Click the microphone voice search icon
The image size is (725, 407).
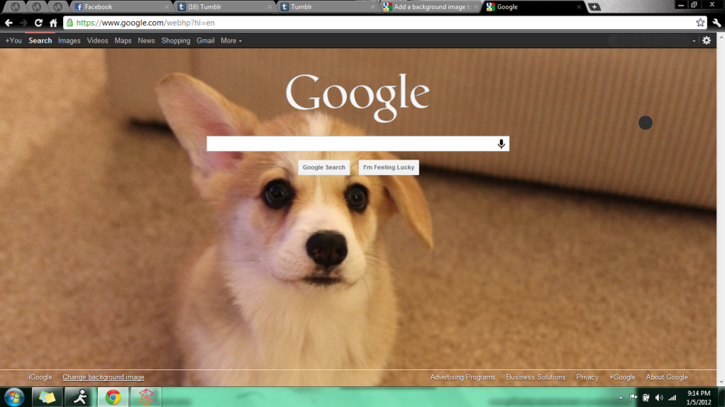501,144
